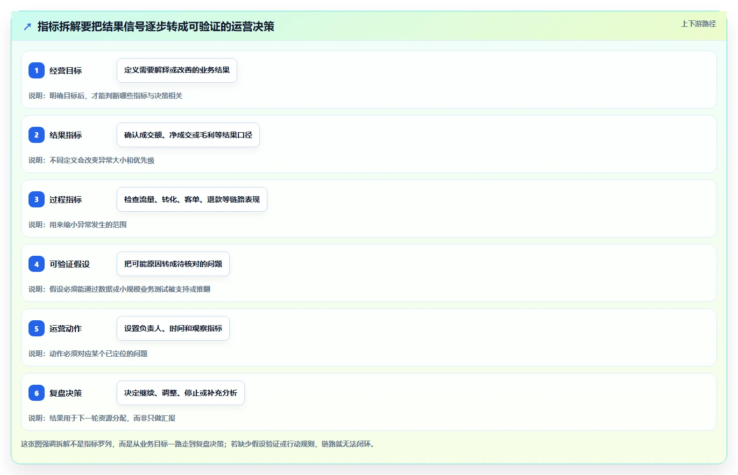738x475 pixels.
Task: Open the 把可能原因转成待核对的问题 chip
Action: pos(173,264)
